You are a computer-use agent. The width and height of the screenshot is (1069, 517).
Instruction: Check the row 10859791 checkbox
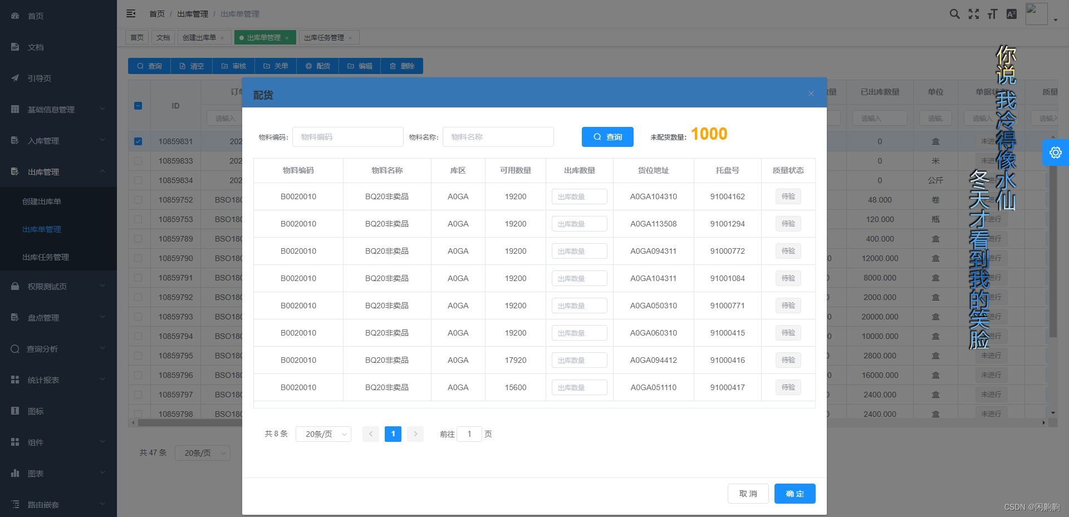click(x=138, y=278)
